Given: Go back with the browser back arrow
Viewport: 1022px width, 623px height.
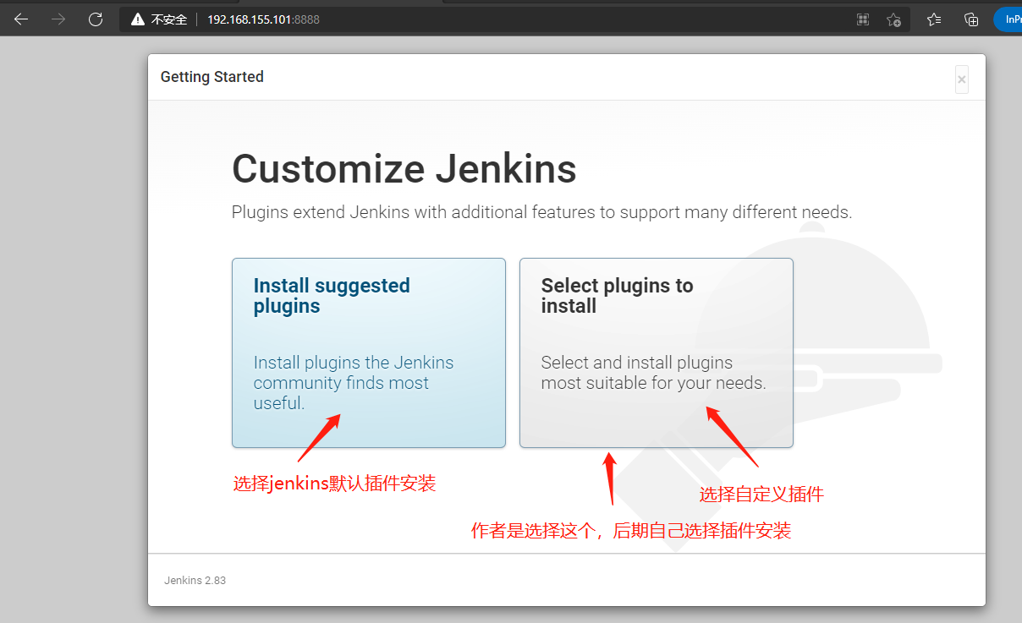Looking at the screenshot, I should click(21, 19).
